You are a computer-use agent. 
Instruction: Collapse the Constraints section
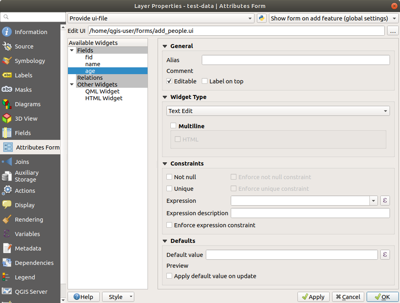coord(165,164)
